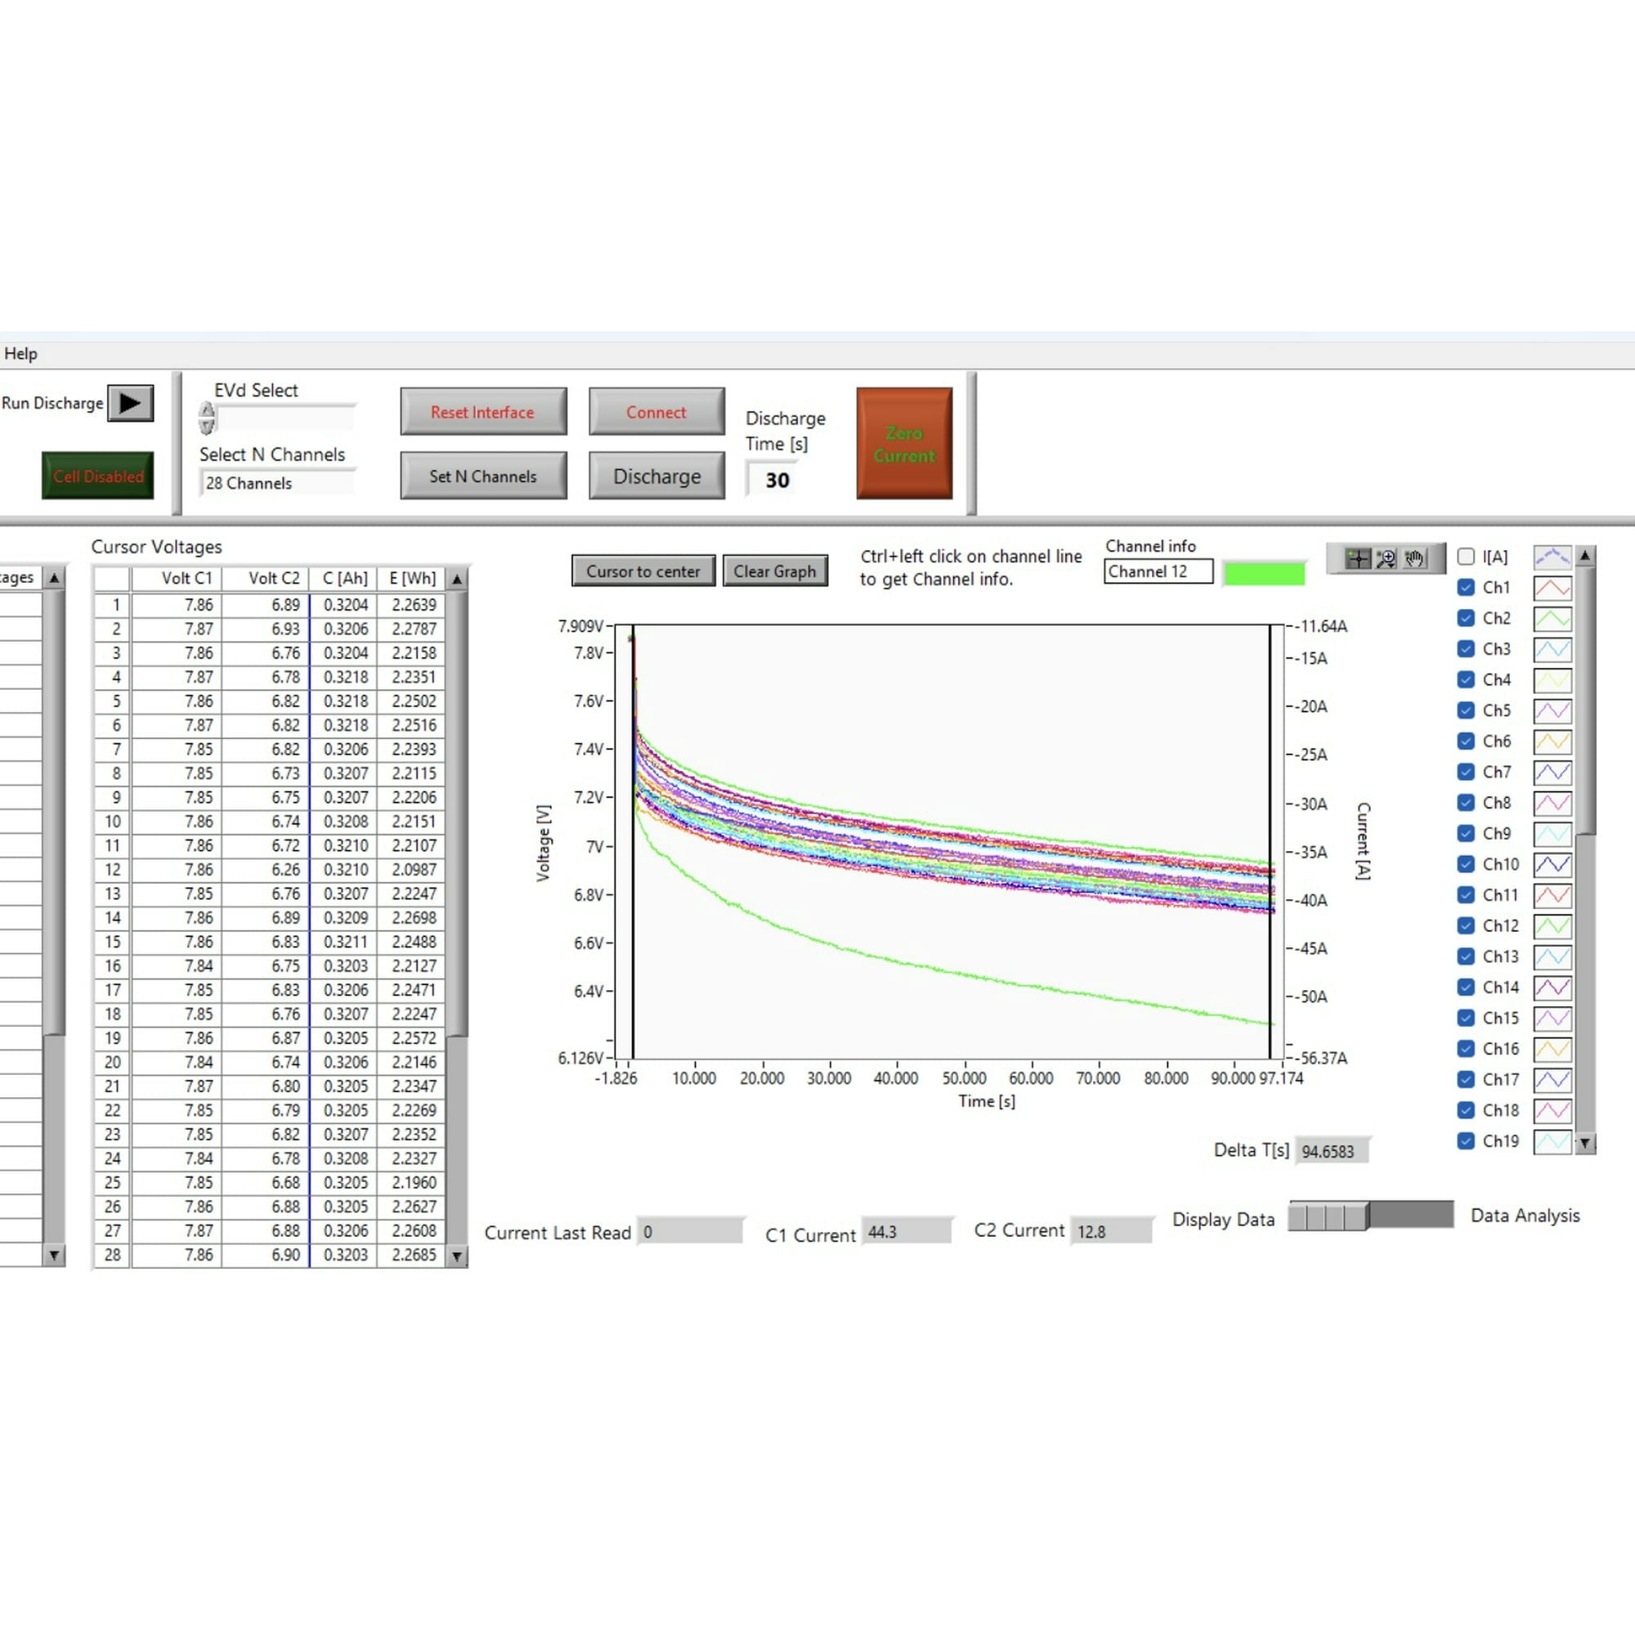Open the Ch6 plot style icon
Screen dimensions: 1635x1635
(1552, 741)
